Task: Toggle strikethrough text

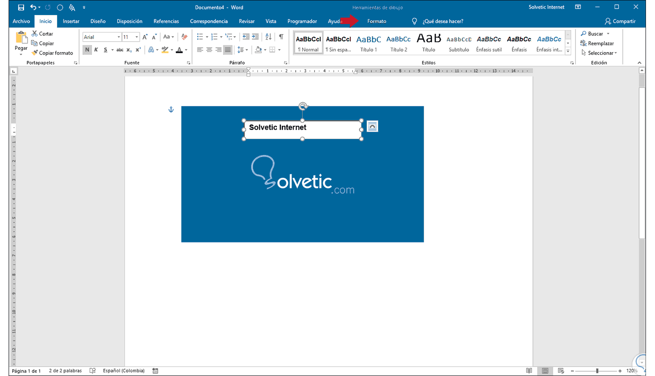Action: [x=120, y=50]
